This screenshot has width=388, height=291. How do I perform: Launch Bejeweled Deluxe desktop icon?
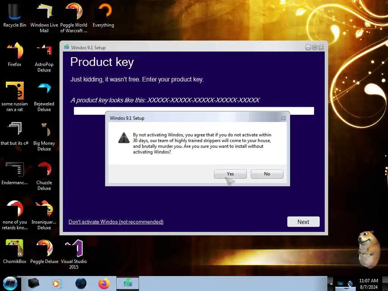pos(44,97)
